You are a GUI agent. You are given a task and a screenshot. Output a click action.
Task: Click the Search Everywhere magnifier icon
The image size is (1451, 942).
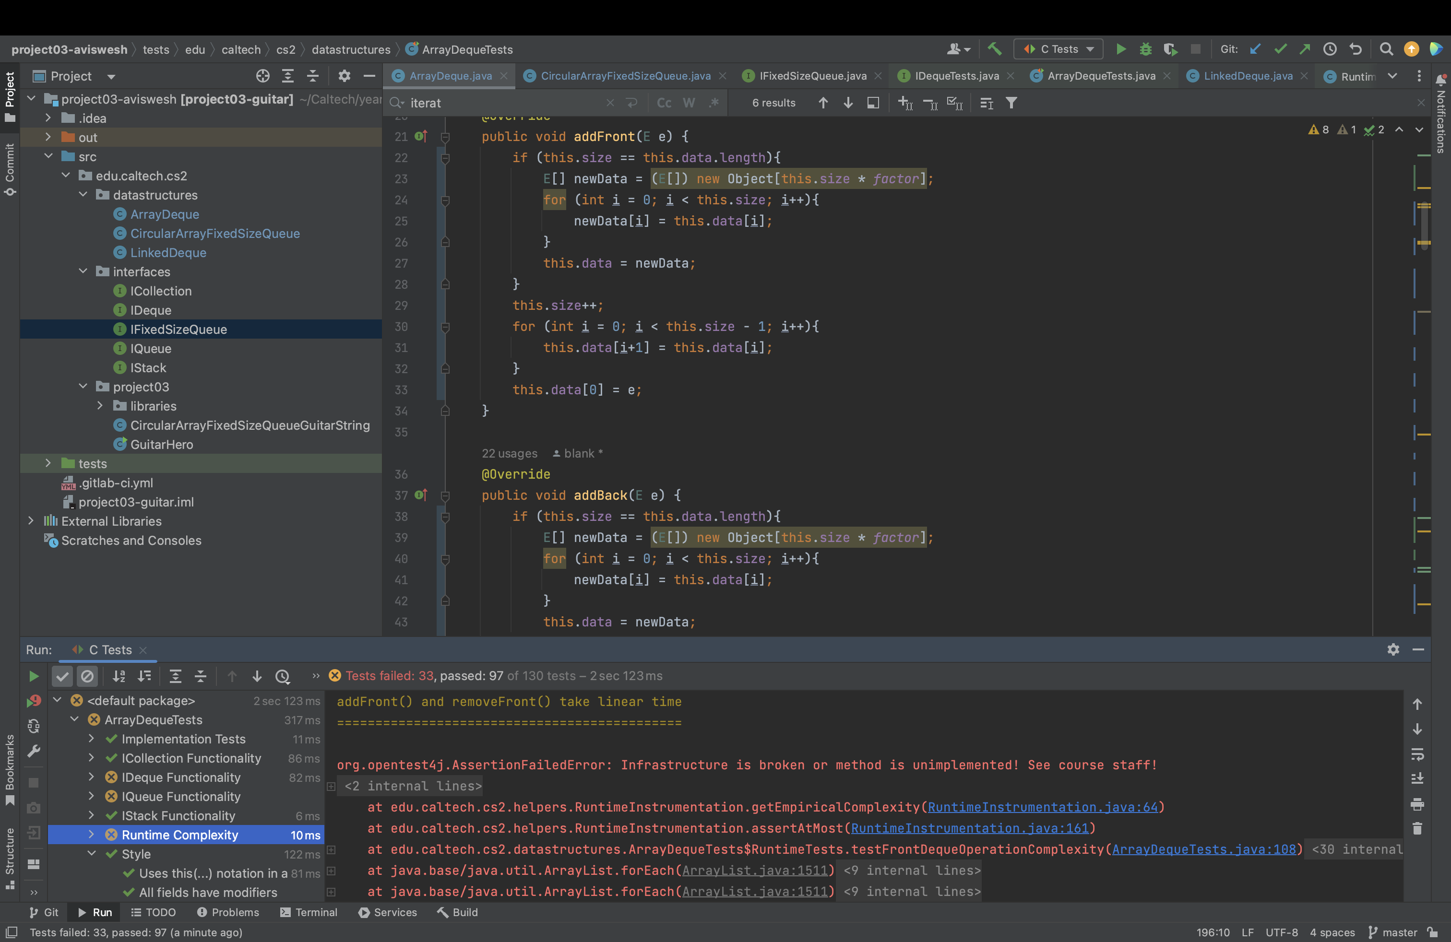(x=1386, y=49)
